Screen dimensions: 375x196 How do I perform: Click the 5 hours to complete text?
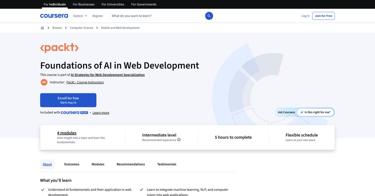(233, 137)
